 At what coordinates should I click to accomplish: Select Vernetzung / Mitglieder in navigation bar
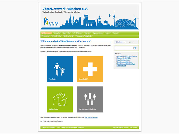[84, 36]
